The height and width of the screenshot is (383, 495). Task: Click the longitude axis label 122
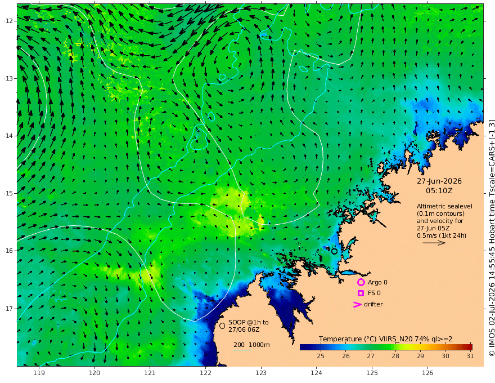pyautogui.click(x=205, y=373)
